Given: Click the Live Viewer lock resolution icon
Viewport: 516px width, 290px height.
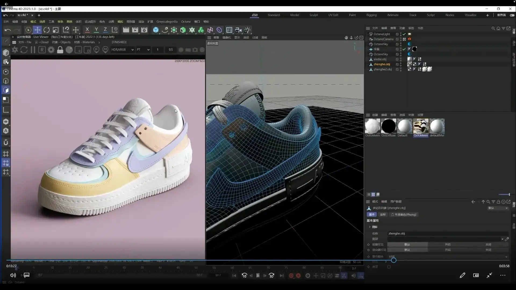Looking at the screenshot, I should pyautogui.click(x=60, y=50).
